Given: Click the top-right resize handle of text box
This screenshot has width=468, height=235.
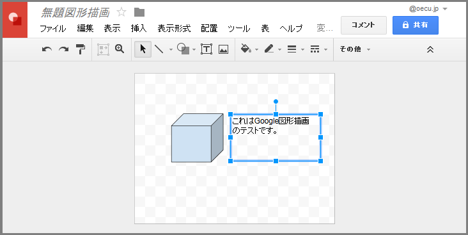Looking at the screenshot, I should click(320, 115).
